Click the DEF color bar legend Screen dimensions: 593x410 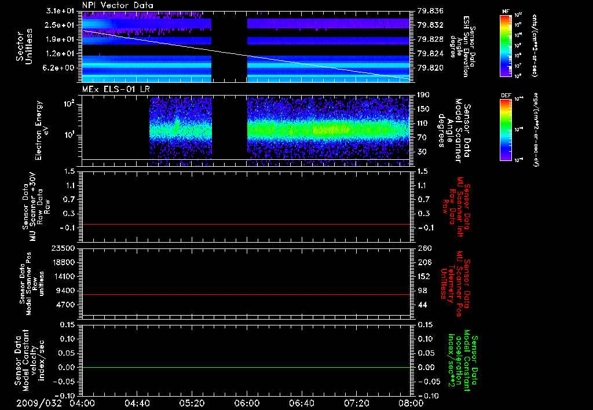pos(506,130)
